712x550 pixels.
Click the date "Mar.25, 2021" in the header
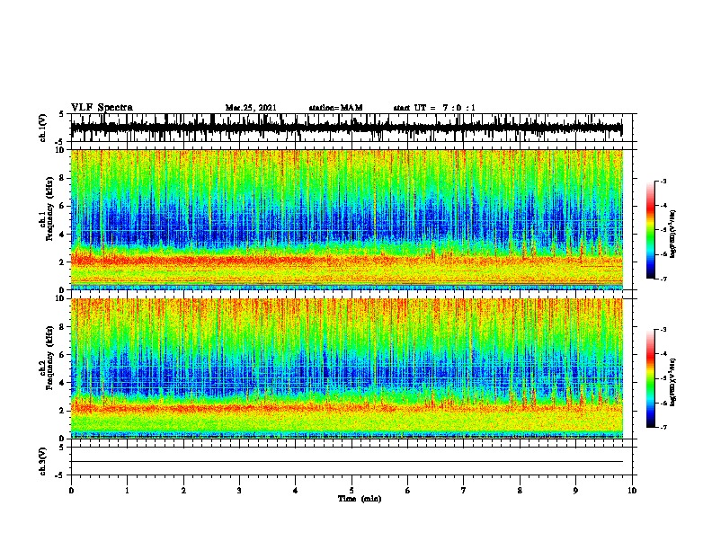[251, 108]
